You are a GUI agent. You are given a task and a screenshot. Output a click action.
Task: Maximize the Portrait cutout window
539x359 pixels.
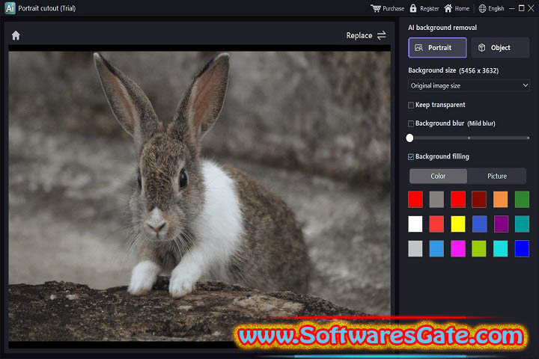522,8
